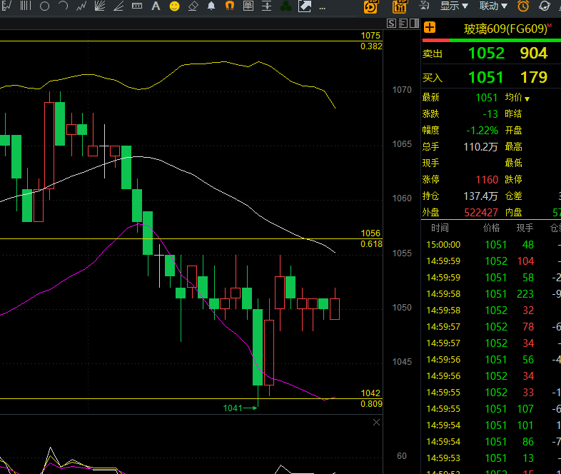
Task: Expand the 显示 dropdown menu
Action: point(454,6)
